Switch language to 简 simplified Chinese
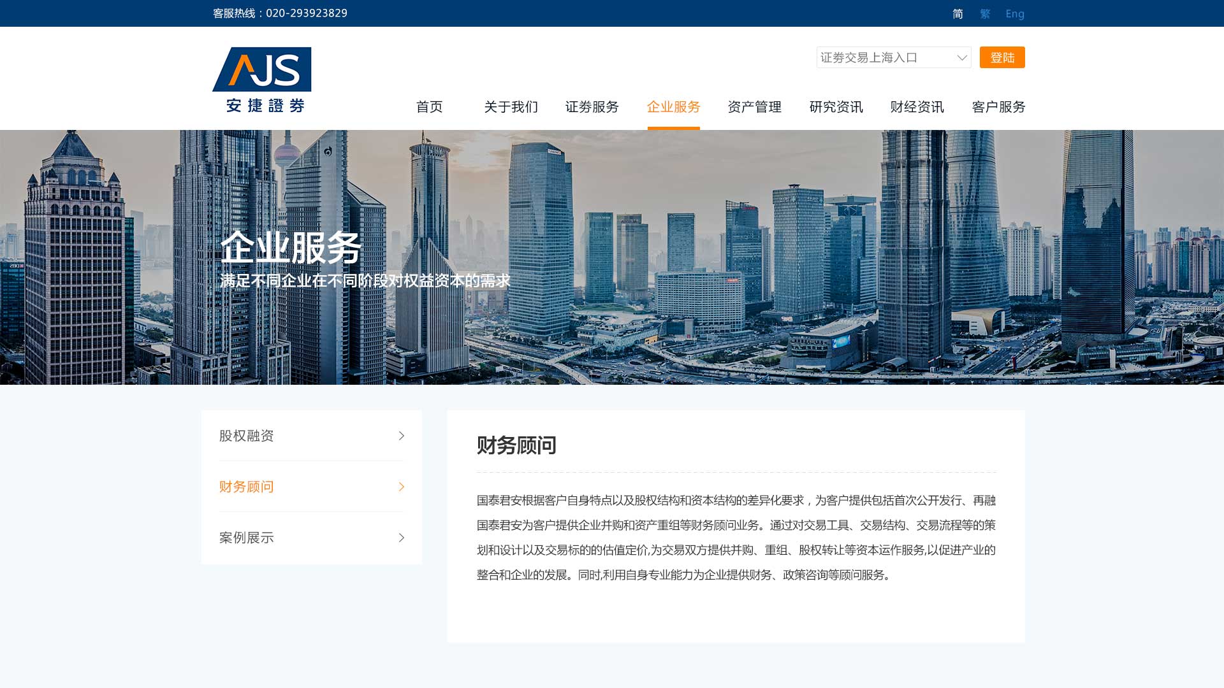This screenshot has height=688, width=1224. [x=958, y=13]
